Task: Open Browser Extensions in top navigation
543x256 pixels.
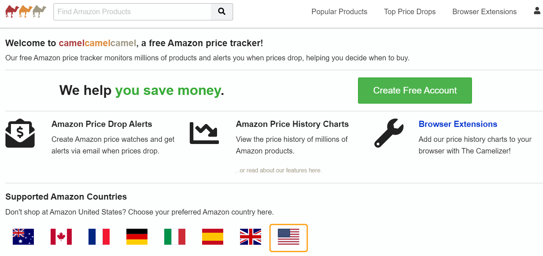Action: [x=484, y=12]
